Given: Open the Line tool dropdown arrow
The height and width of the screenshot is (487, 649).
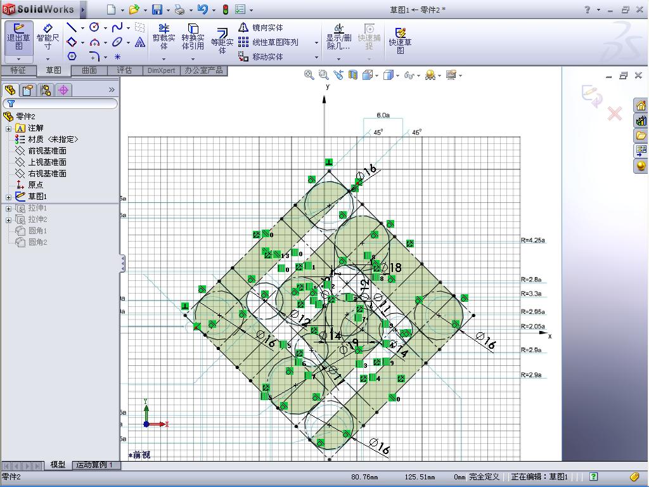Looking at the screenshot, I should pos(83,28).
